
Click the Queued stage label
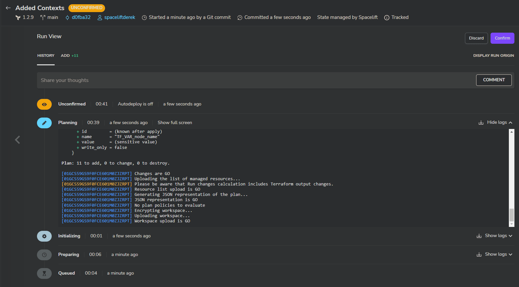[66, 273]
